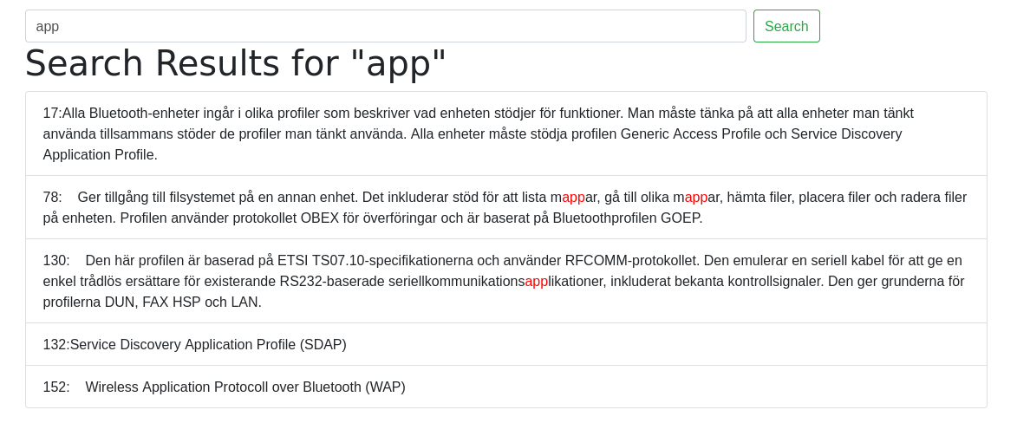Viewport: 1017px width, 436px height.
Task: Click the words "Generic Access Profile"
Action: pos(687,134)
